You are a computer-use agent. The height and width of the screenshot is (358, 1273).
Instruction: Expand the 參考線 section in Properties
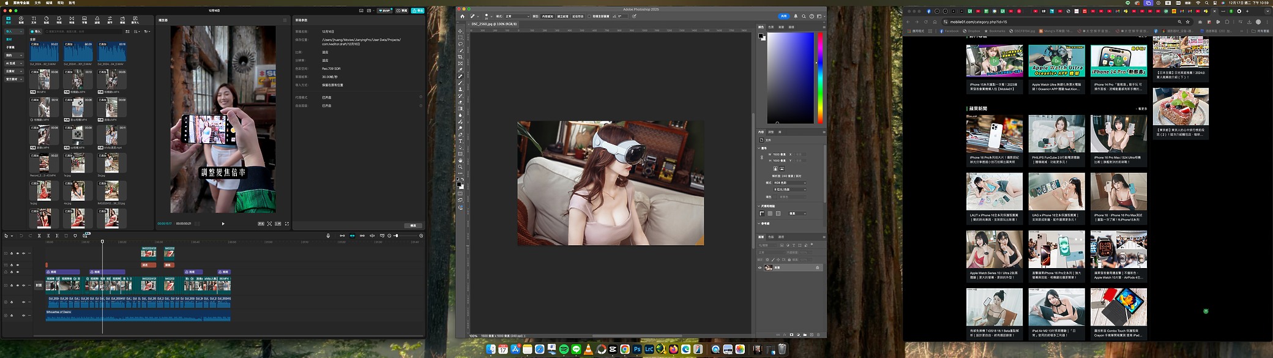pyautogui.click(x=760, y=223)
